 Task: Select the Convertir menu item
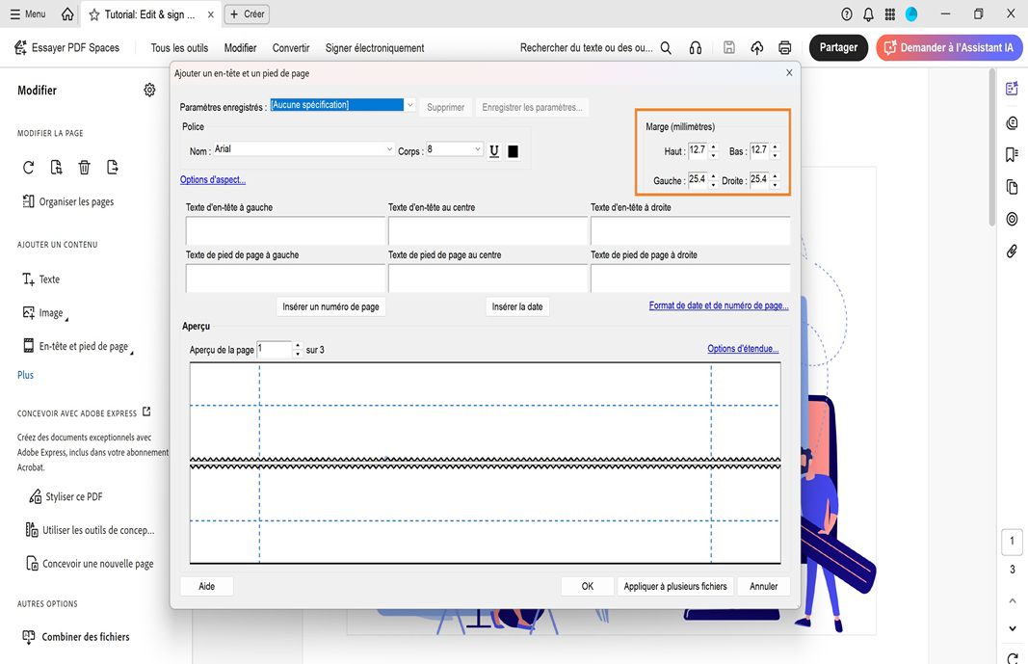point(290,48)
